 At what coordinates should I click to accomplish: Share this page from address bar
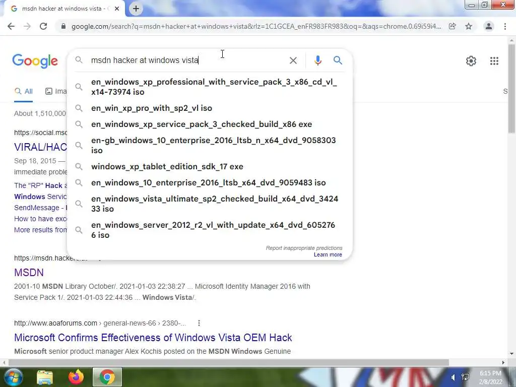click(452, 26)
